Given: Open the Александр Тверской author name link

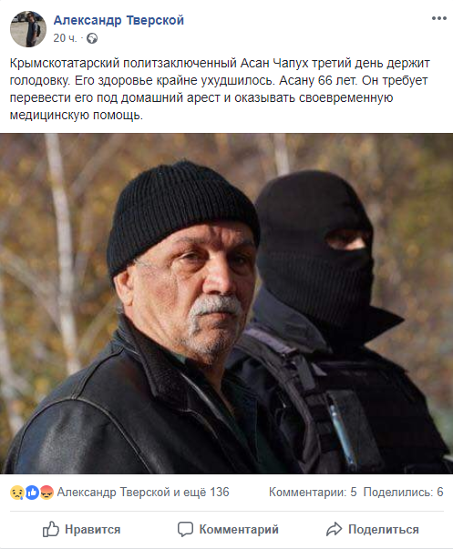Looking at the screenshot, I should pos(118,20).
